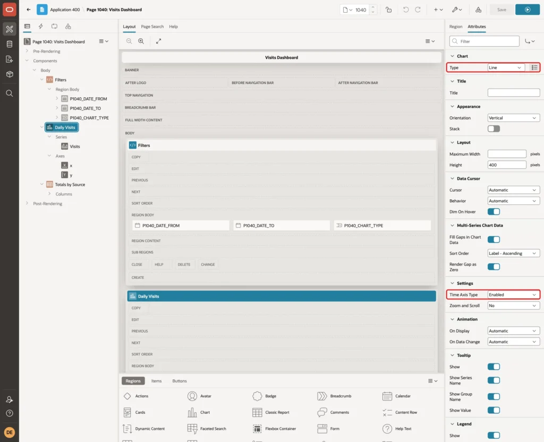Open the Time Axis Type dropdown
Screen dimensions: 544x442
pyautogui.click(x=514, y=294)
